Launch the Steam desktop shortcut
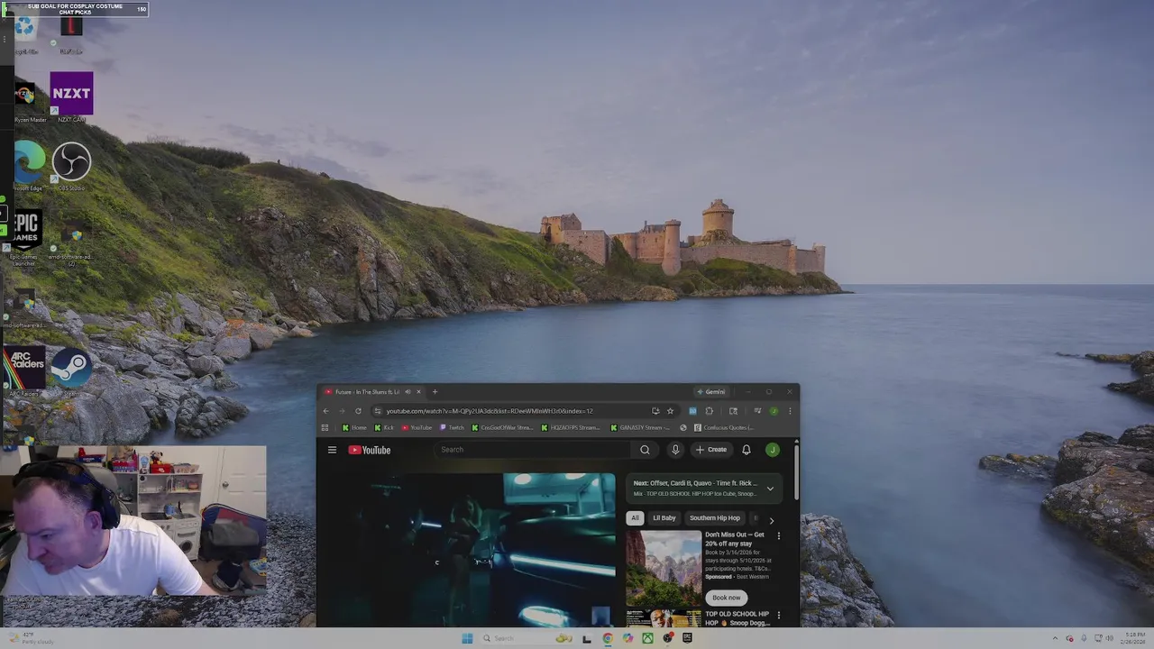 click(x=70, y=372)
